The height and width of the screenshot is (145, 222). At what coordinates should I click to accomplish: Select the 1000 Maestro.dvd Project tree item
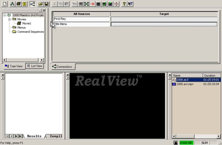tap(28, 15)
